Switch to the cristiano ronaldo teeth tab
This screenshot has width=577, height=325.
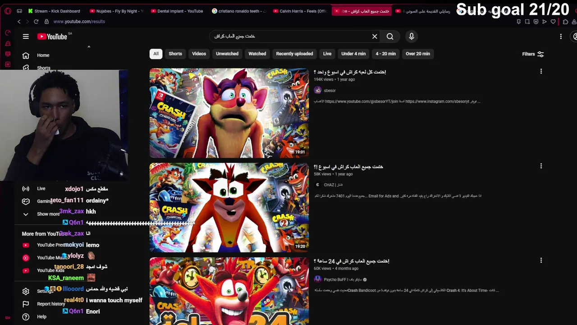point(239,11)
